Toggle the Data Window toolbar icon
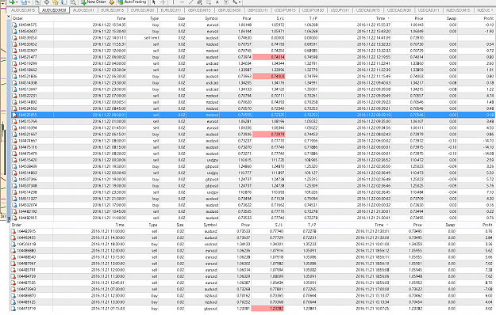 [x=47, y=2]
